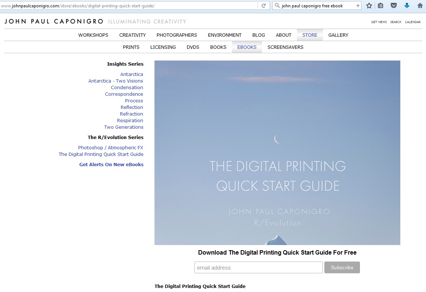The image size is (426, 292).
Task: Go to the BLOG section
Action: [x=259, y=35]
